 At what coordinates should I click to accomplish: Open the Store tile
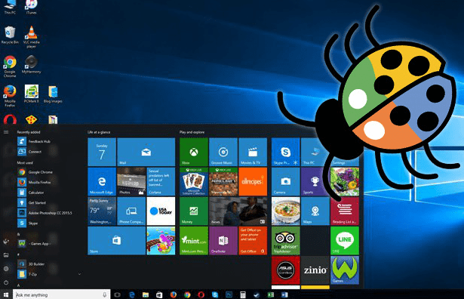[x=117, y=241]
